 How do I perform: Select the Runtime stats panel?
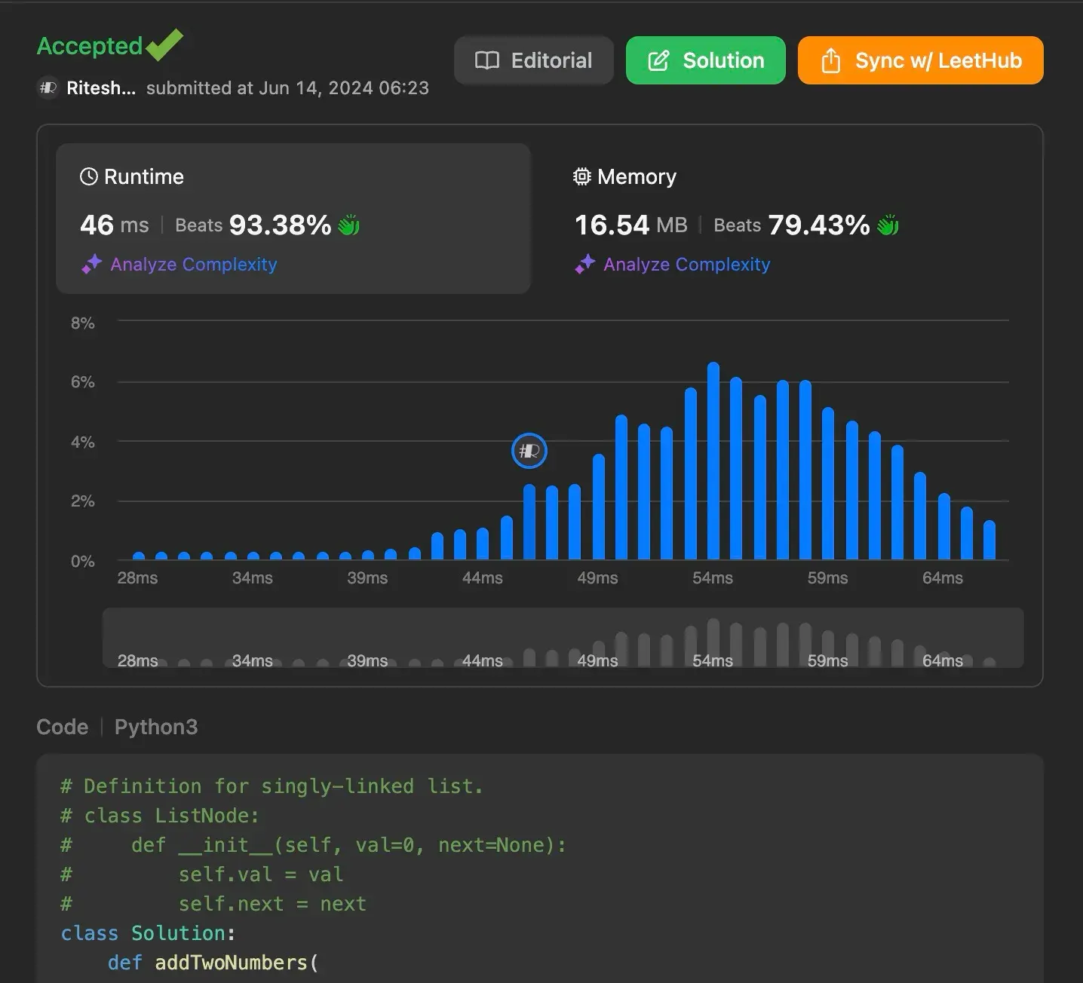pyautogui.click(x=293, y=218)
